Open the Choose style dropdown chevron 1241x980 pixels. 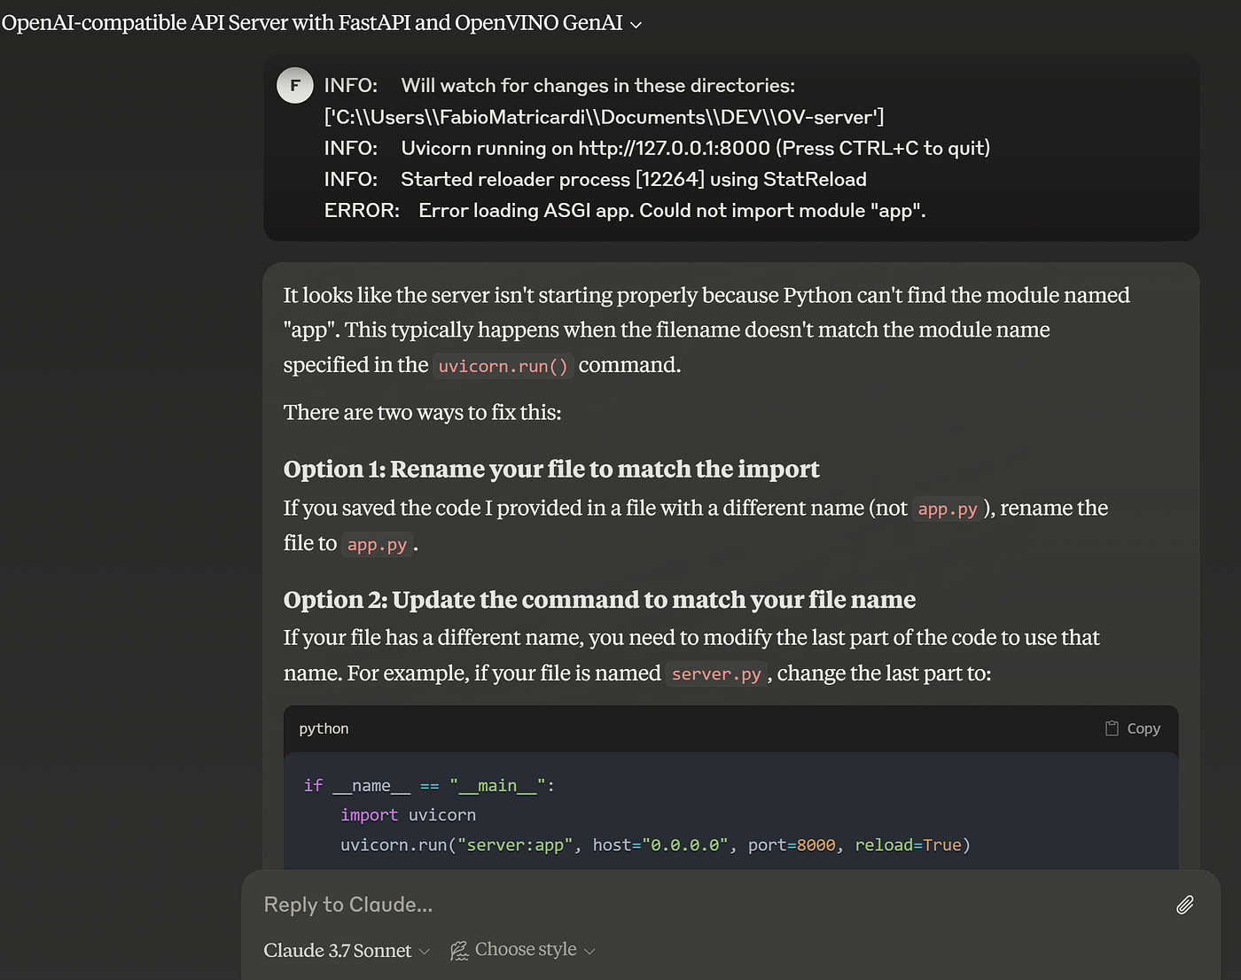[x=590, y=952]
